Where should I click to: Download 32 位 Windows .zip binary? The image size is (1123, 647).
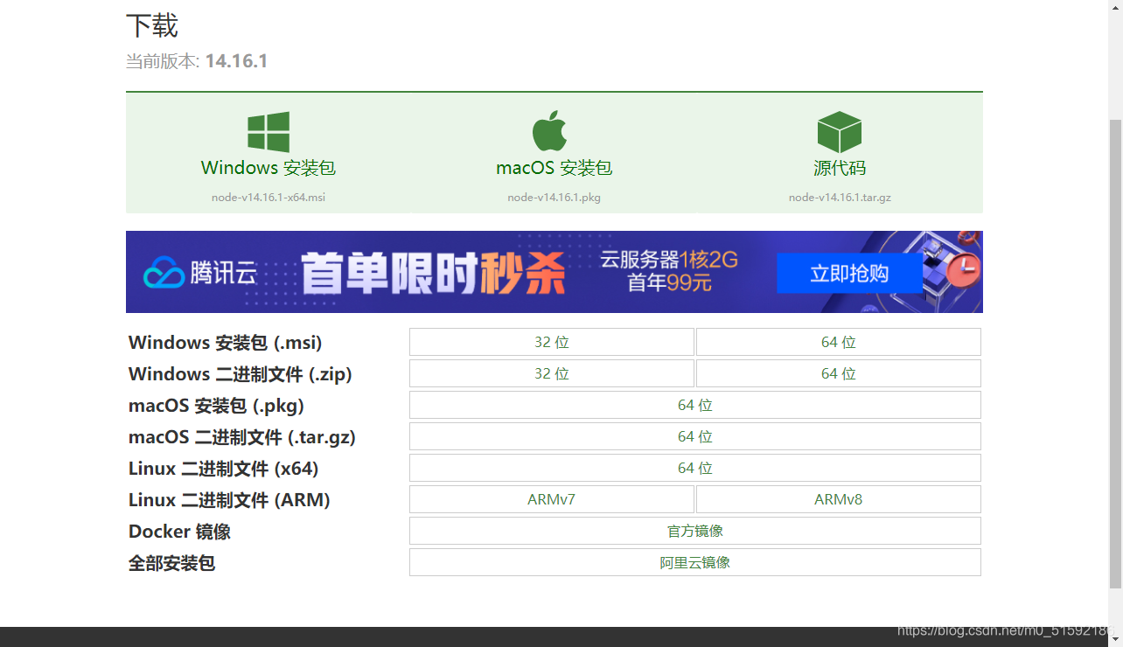click(552, 373)
